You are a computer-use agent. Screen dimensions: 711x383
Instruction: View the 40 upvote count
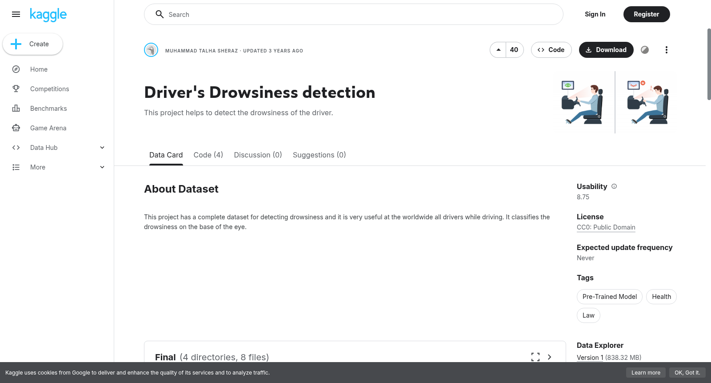pyautogui.click(x=514, y=50)
